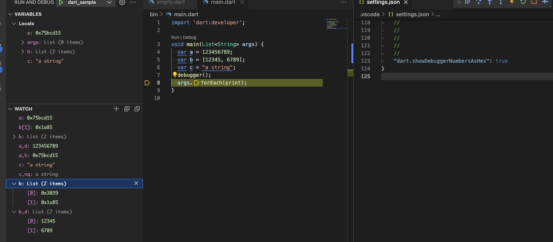Start debugging with the green play icon

pos(61,3)
